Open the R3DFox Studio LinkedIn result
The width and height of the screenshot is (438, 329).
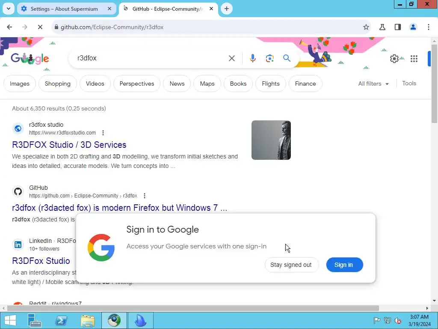pyautogui.click(x=41, y=261)
